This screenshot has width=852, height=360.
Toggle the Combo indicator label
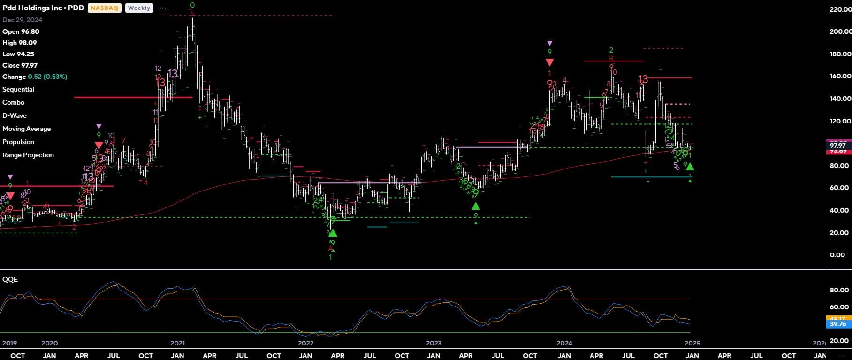[x=13, y=102]
